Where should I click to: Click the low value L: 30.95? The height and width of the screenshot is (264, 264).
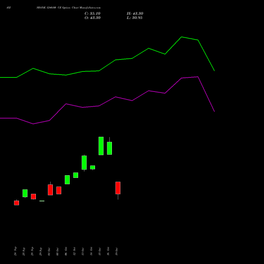[x=135, y=18]
